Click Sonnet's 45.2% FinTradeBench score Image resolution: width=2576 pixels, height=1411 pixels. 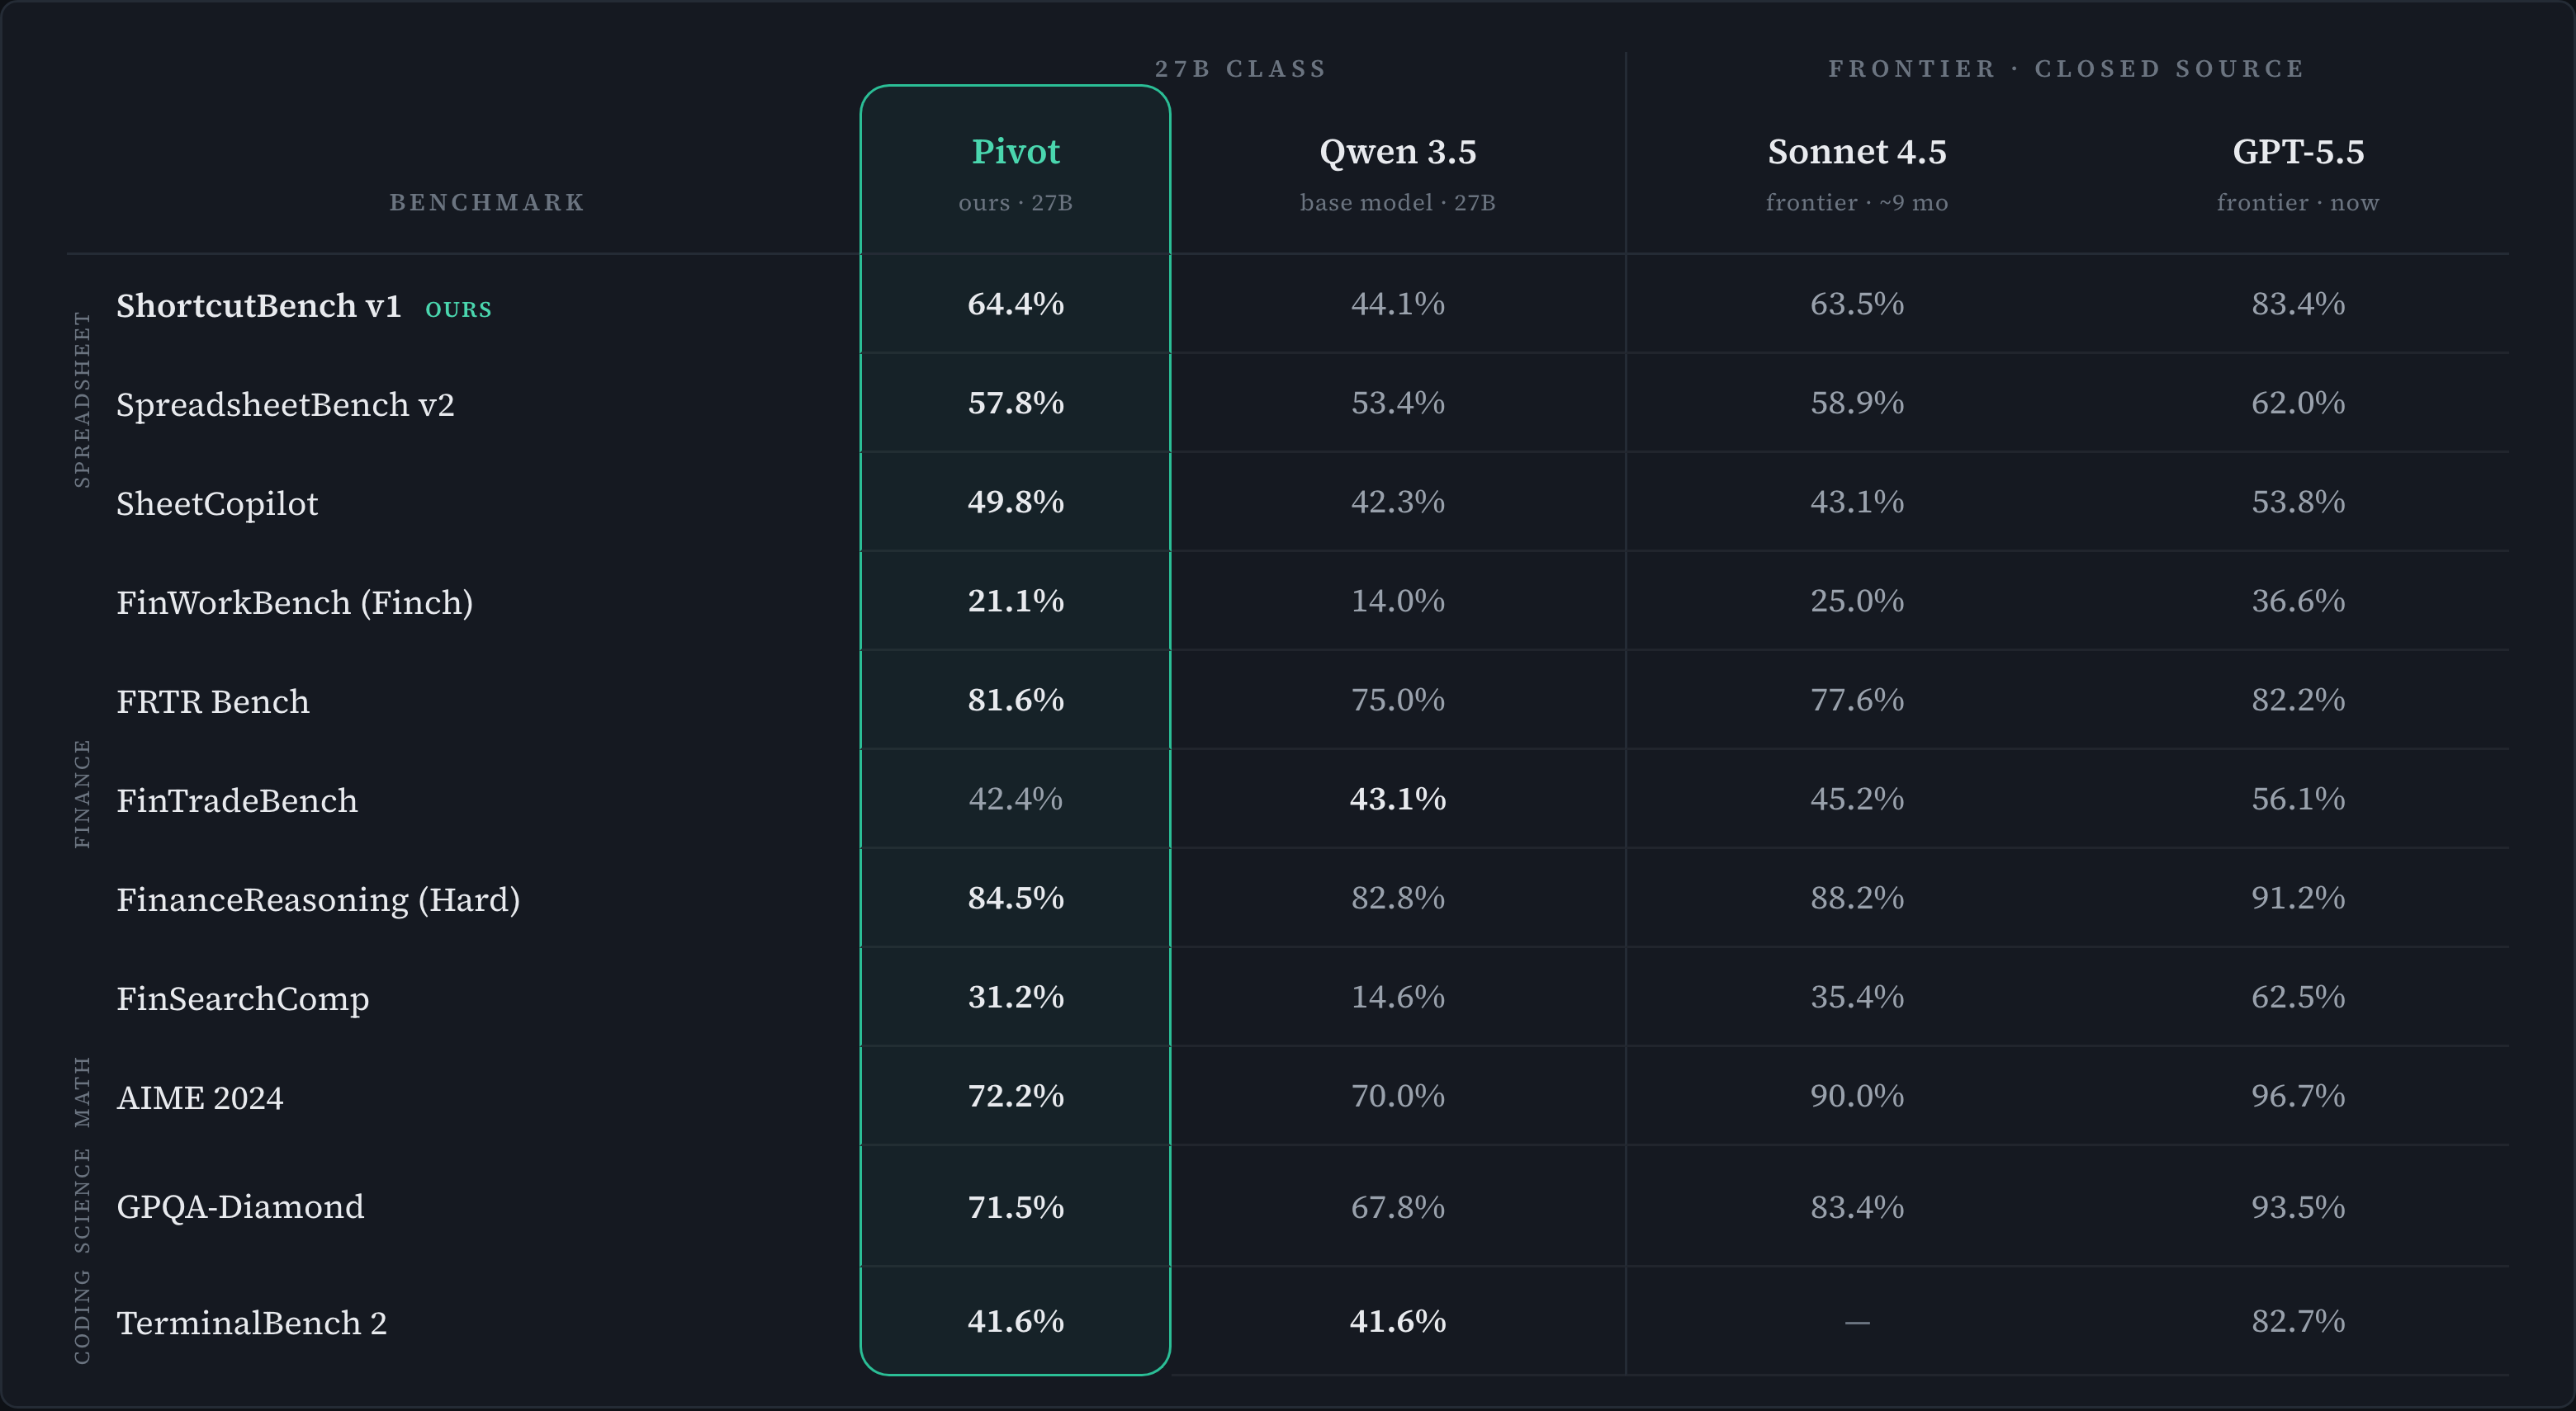tap(1857, 799)
